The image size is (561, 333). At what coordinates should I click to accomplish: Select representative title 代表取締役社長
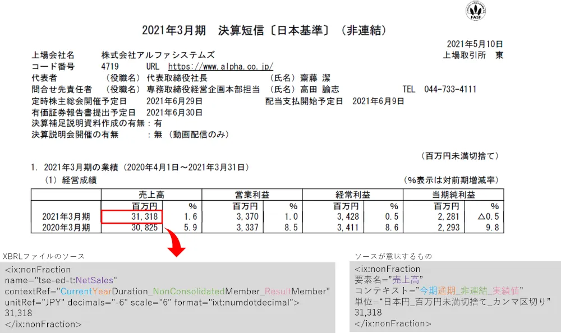tap(177, 78)
